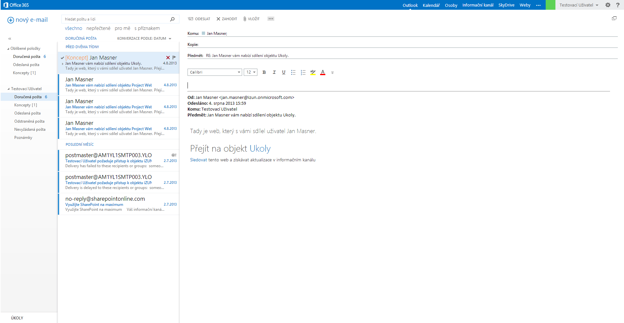Image resolution: width=624 pixels, height=323 pixels.
Task: Toggle italic formatting
Action: pos(274,72)
